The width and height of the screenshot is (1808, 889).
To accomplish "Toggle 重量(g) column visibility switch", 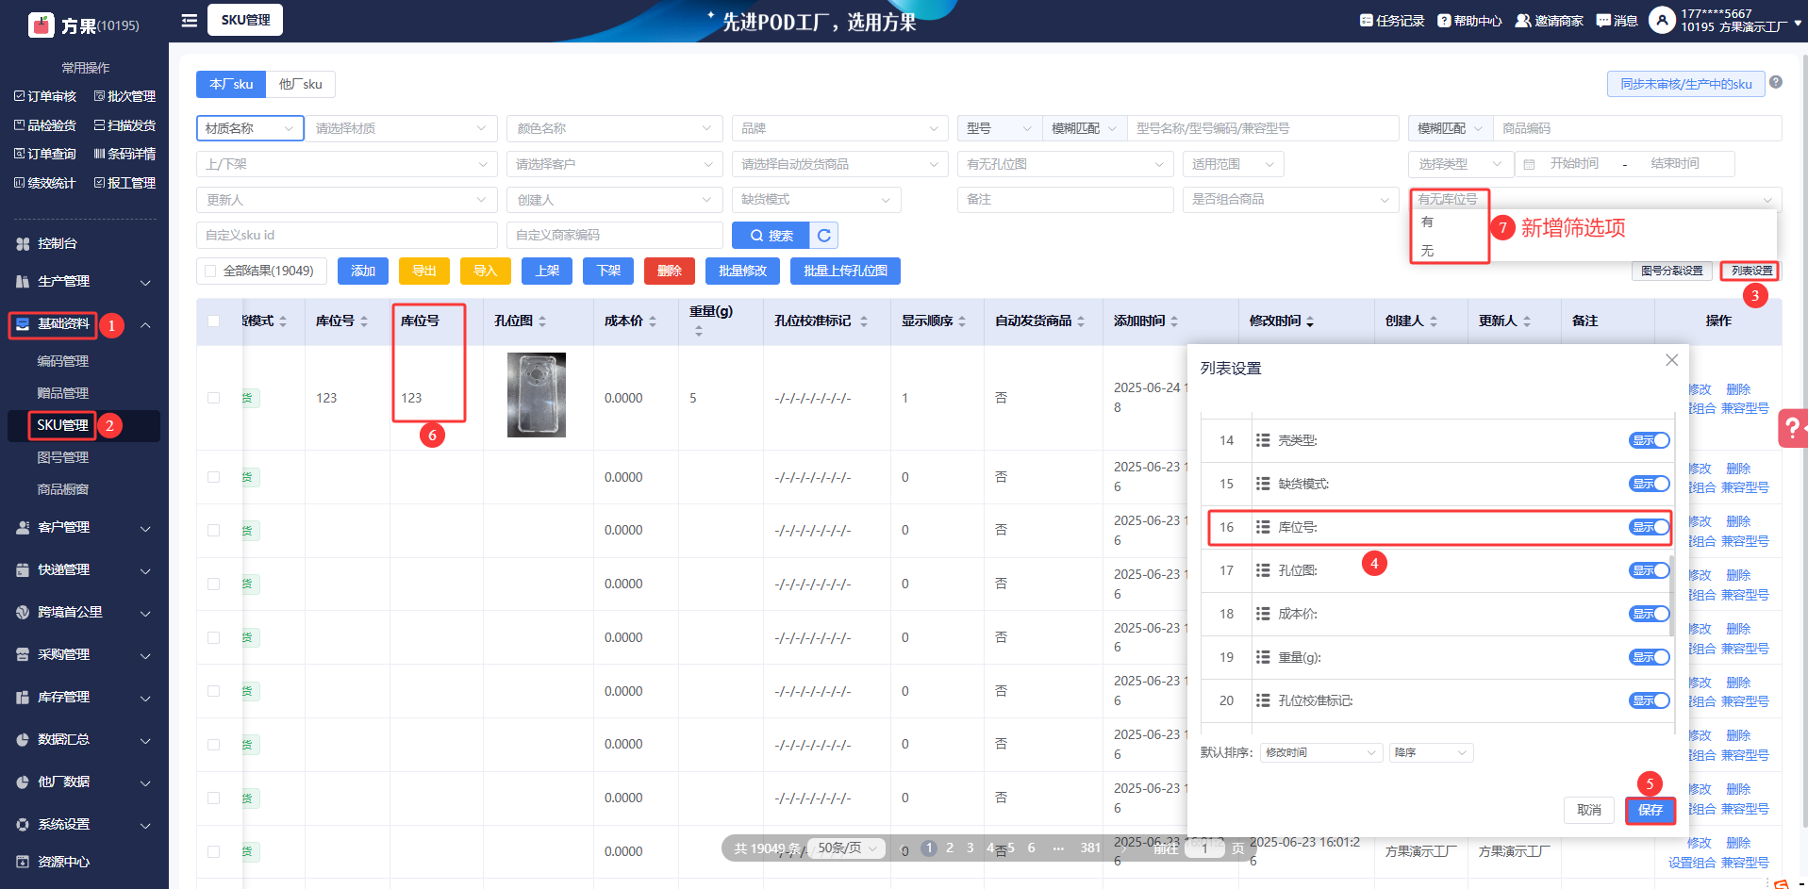I will pos(1649,657).
